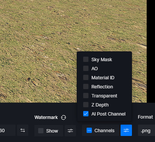Reset the Watermark with the circular arrows icon

coord(64,117)
